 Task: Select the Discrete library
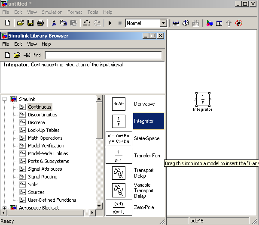pyautogui.click(x=37, y=122)
